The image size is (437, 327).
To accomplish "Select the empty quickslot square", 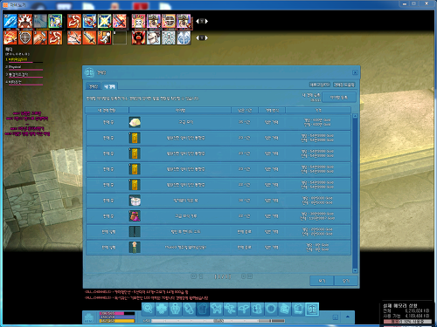I will [120, 37].
